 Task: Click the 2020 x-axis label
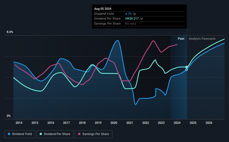(114, 123)
